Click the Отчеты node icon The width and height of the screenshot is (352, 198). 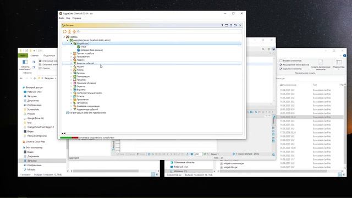point(75,96)
